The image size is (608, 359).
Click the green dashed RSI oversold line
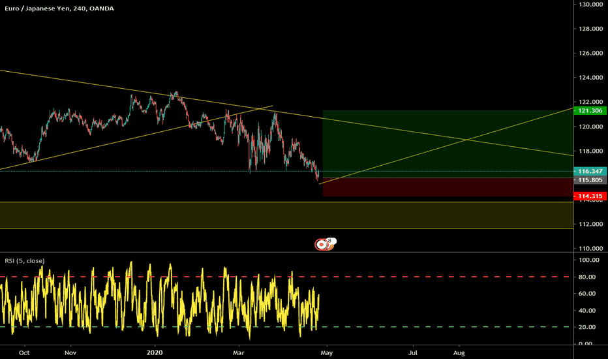click(286, 327)
